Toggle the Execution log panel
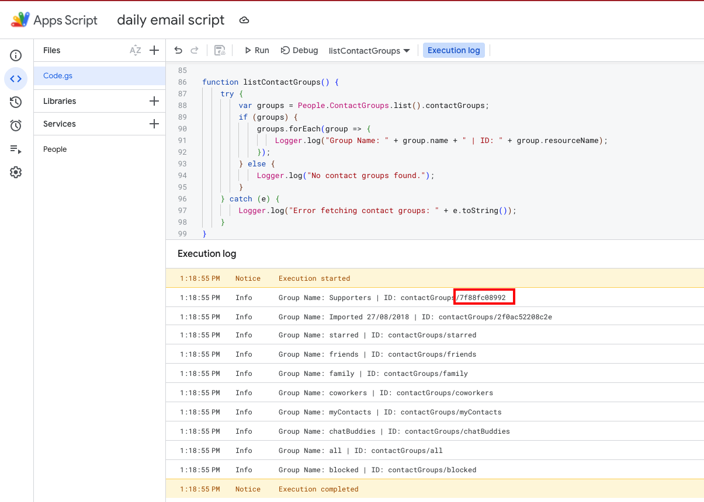 coord(453,50)
